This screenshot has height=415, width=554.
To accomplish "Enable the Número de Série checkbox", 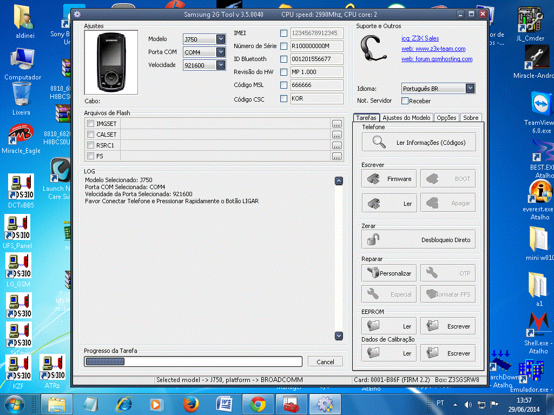I will [283, 46].
